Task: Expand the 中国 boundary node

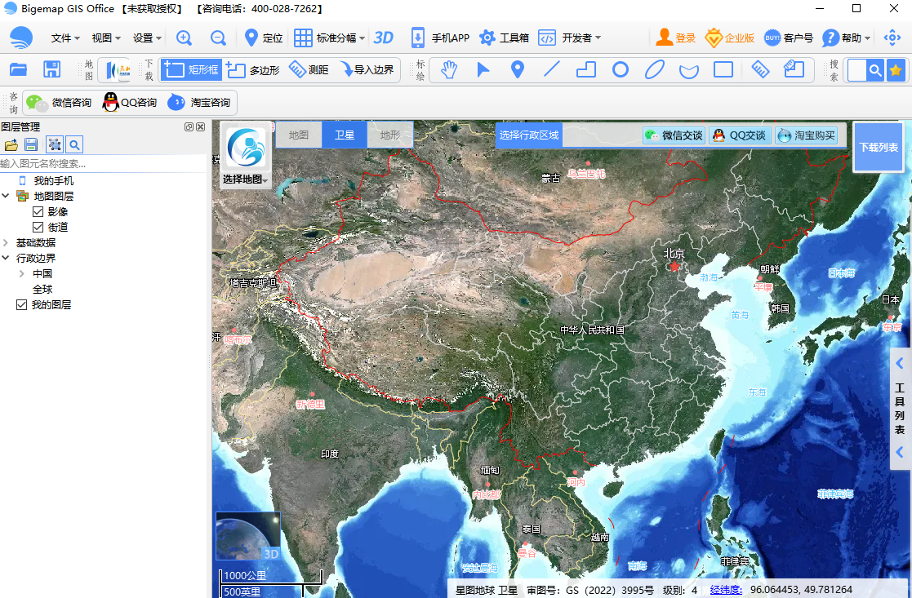Action: point(21,274)
